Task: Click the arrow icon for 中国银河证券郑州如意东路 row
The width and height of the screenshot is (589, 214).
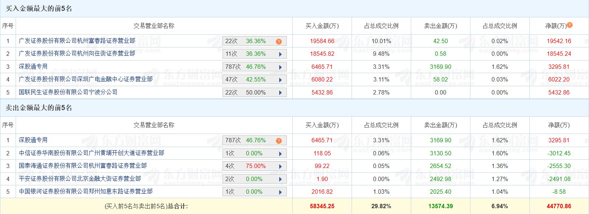Action: (280, 192)
